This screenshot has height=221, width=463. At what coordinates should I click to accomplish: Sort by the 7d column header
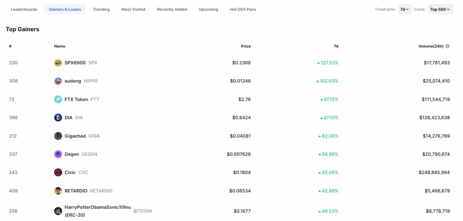336,47
